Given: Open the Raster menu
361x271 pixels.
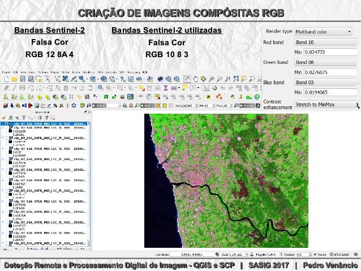Looking at the screenshot, I should [76, 72].
